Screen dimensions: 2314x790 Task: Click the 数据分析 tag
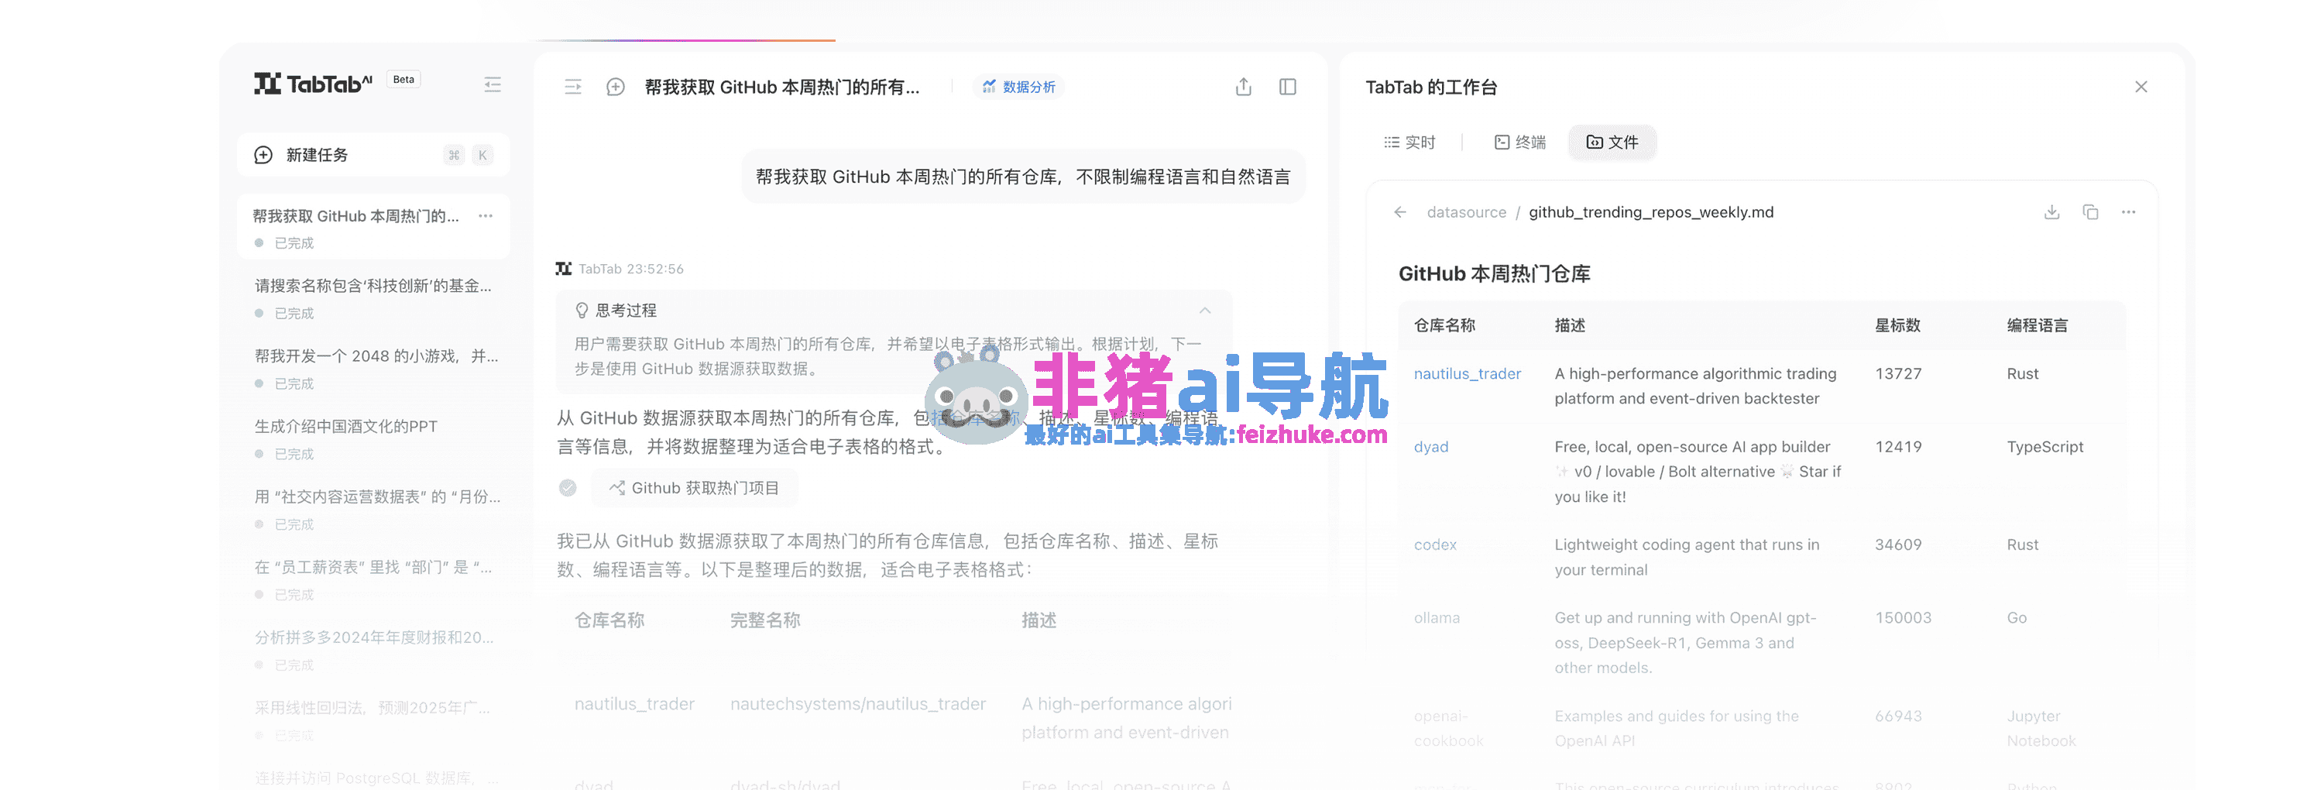click(1018, 88)
